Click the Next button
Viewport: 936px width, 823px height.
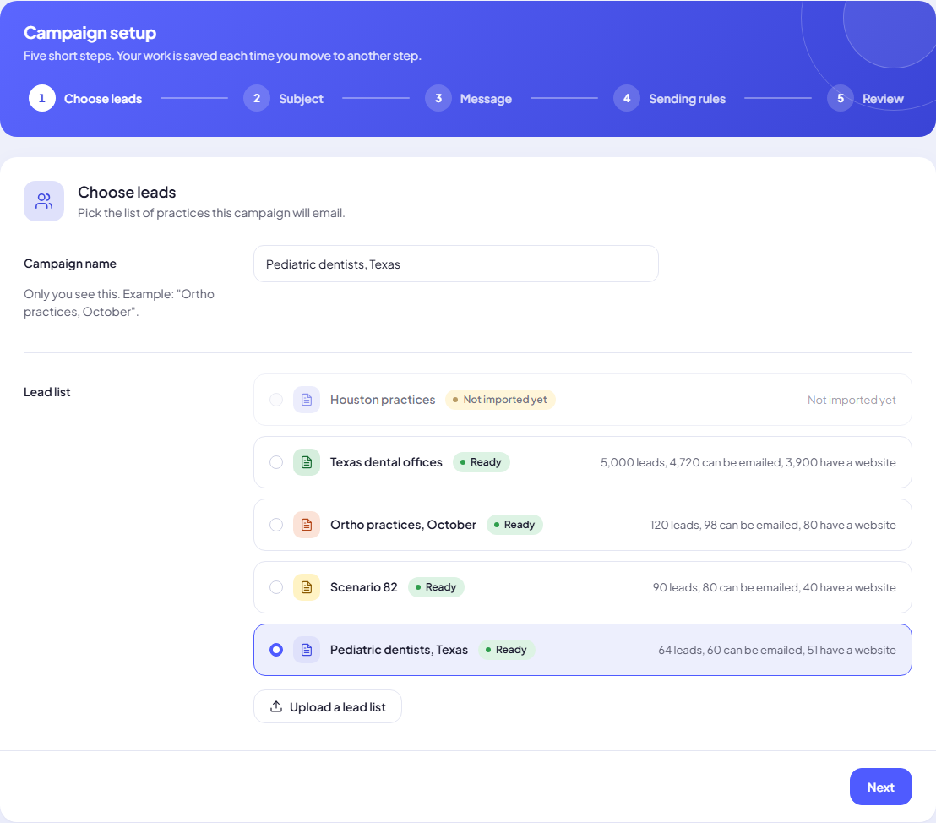pos(880,788)
